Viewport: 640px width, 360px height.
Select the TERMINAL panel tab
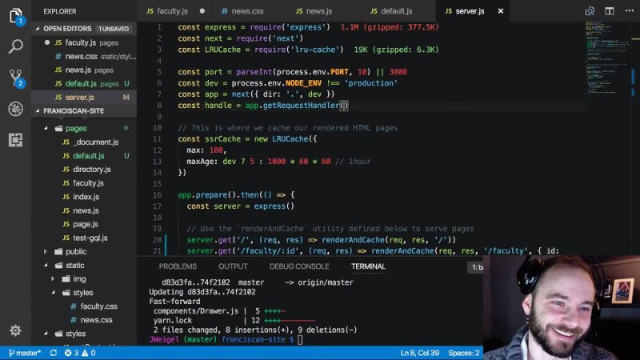[368, 266]
